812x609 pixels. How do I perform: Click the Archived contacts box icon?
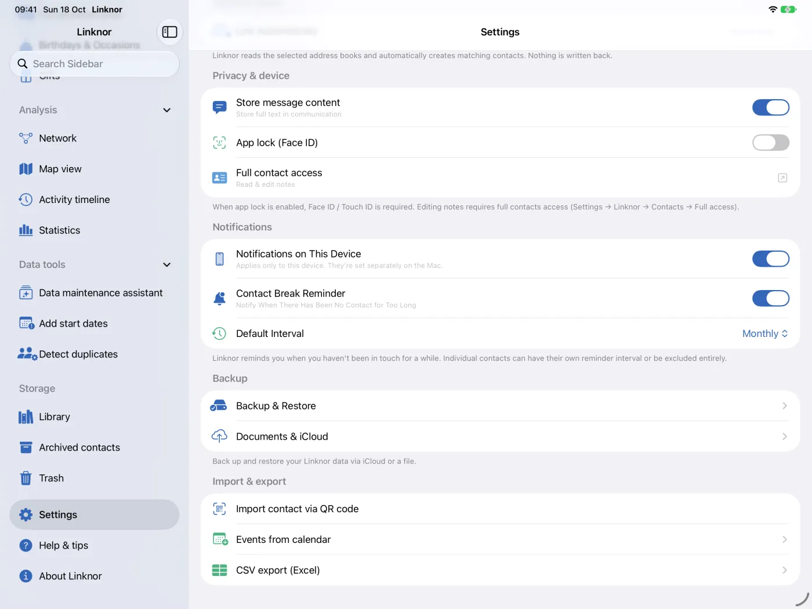(x=26, y=448)
